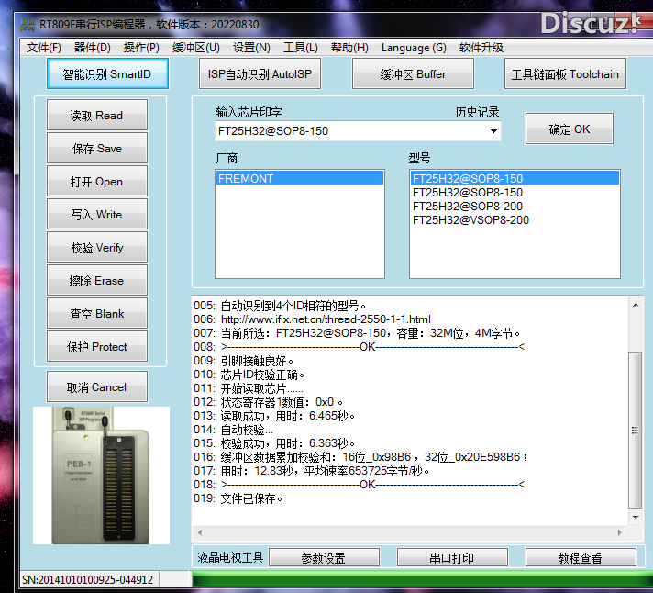Click the ISP自动识别 AutoISP button

(260, 73)
